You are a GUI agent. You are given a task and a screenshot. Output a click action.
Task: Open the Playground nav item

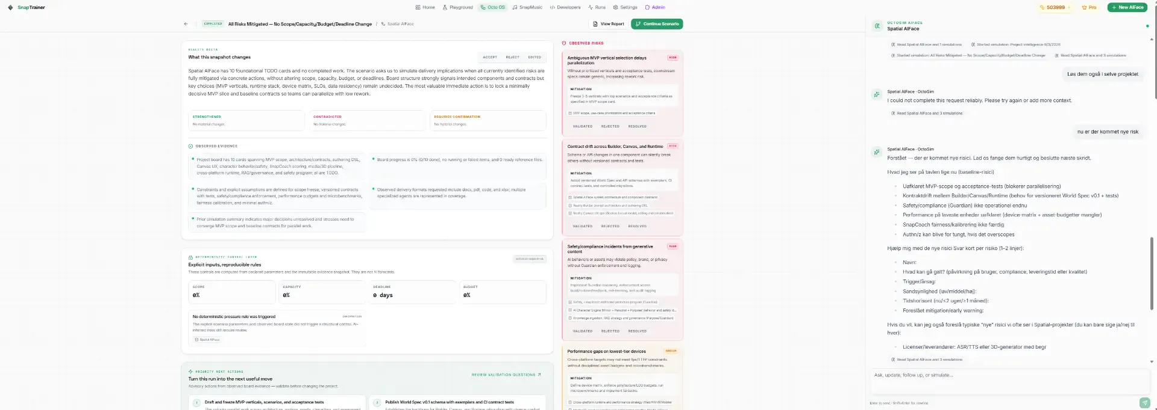(x=457, y=7)
